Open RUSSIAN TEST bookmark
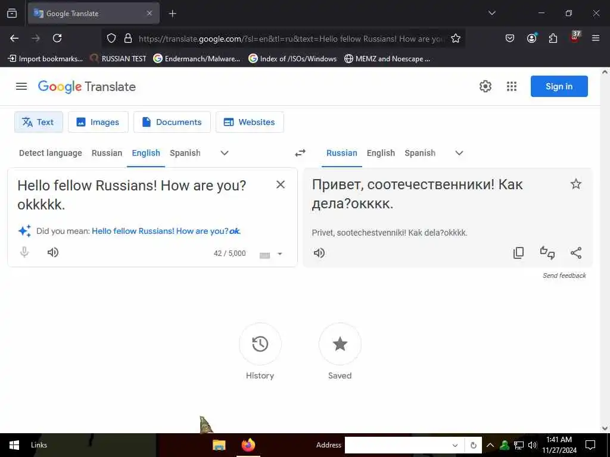 click(x=118, y=59)
